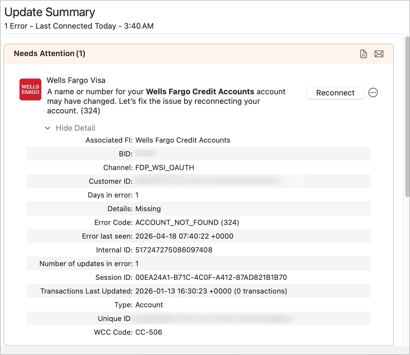Viewport: 410px width, 355px height.
Task: Collapse details with the Hide Detail chevron
Action: click(47, 128)
